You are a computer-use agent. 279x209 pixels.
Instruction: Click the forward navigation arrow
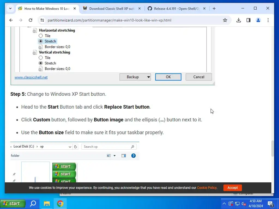point(21,20)
